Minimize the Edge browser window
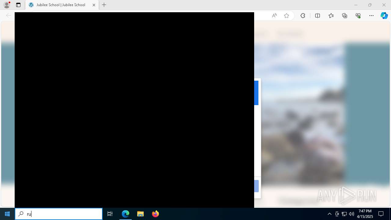 pos(356,5)
